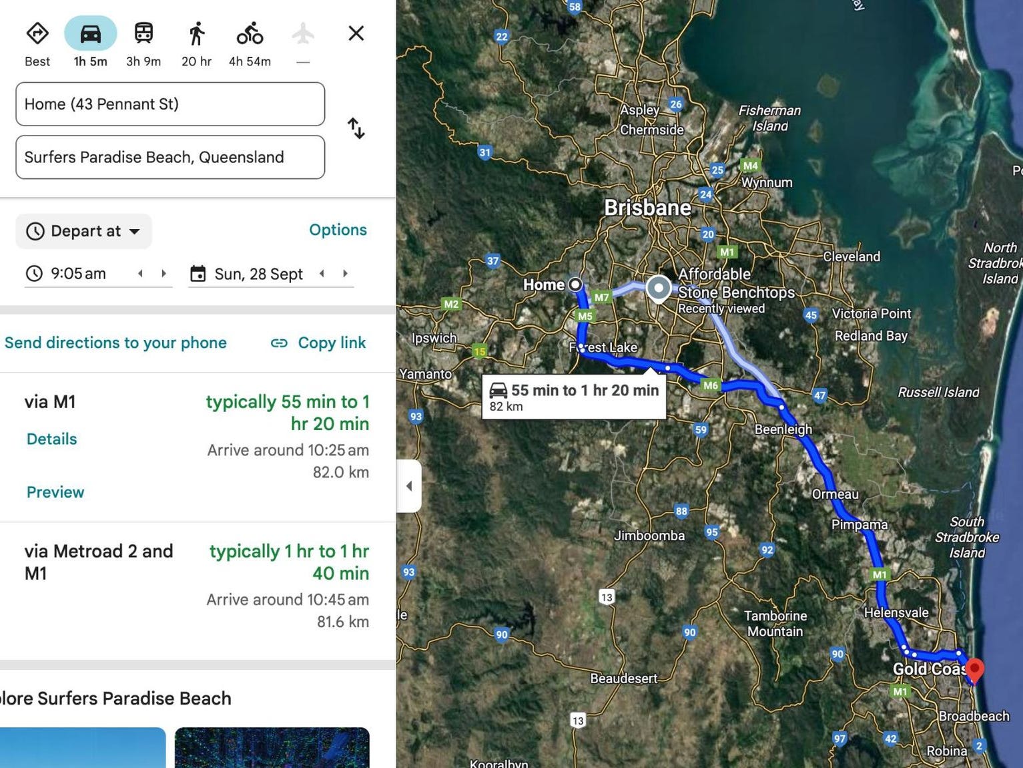
Task: Close the directions panel
Action: tap(356, 33)
